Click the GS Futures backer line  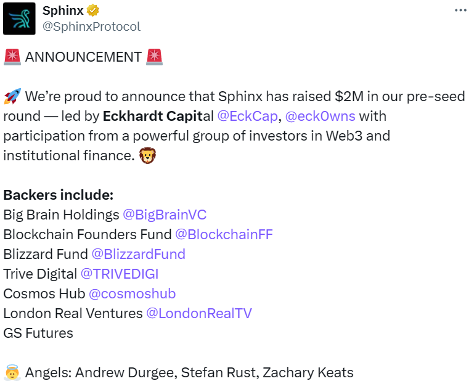coord(38,333)
